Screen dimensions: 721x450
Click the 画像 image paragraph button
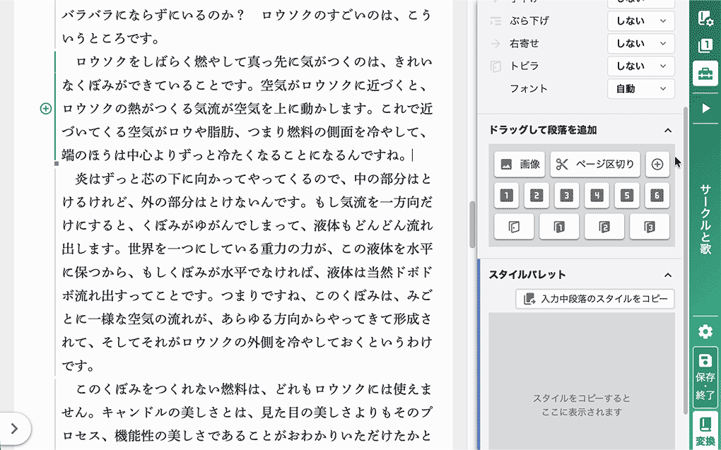coord(520,164)
